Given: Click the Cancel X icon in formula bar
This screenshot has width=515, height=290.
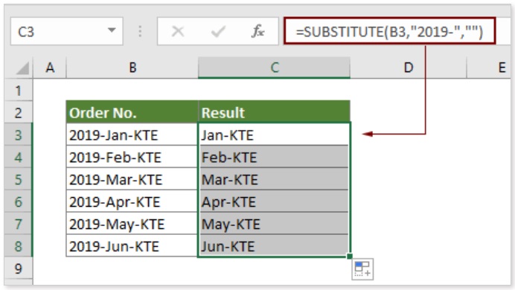Looking at the screenshot, I should click(x=178, y=31).
